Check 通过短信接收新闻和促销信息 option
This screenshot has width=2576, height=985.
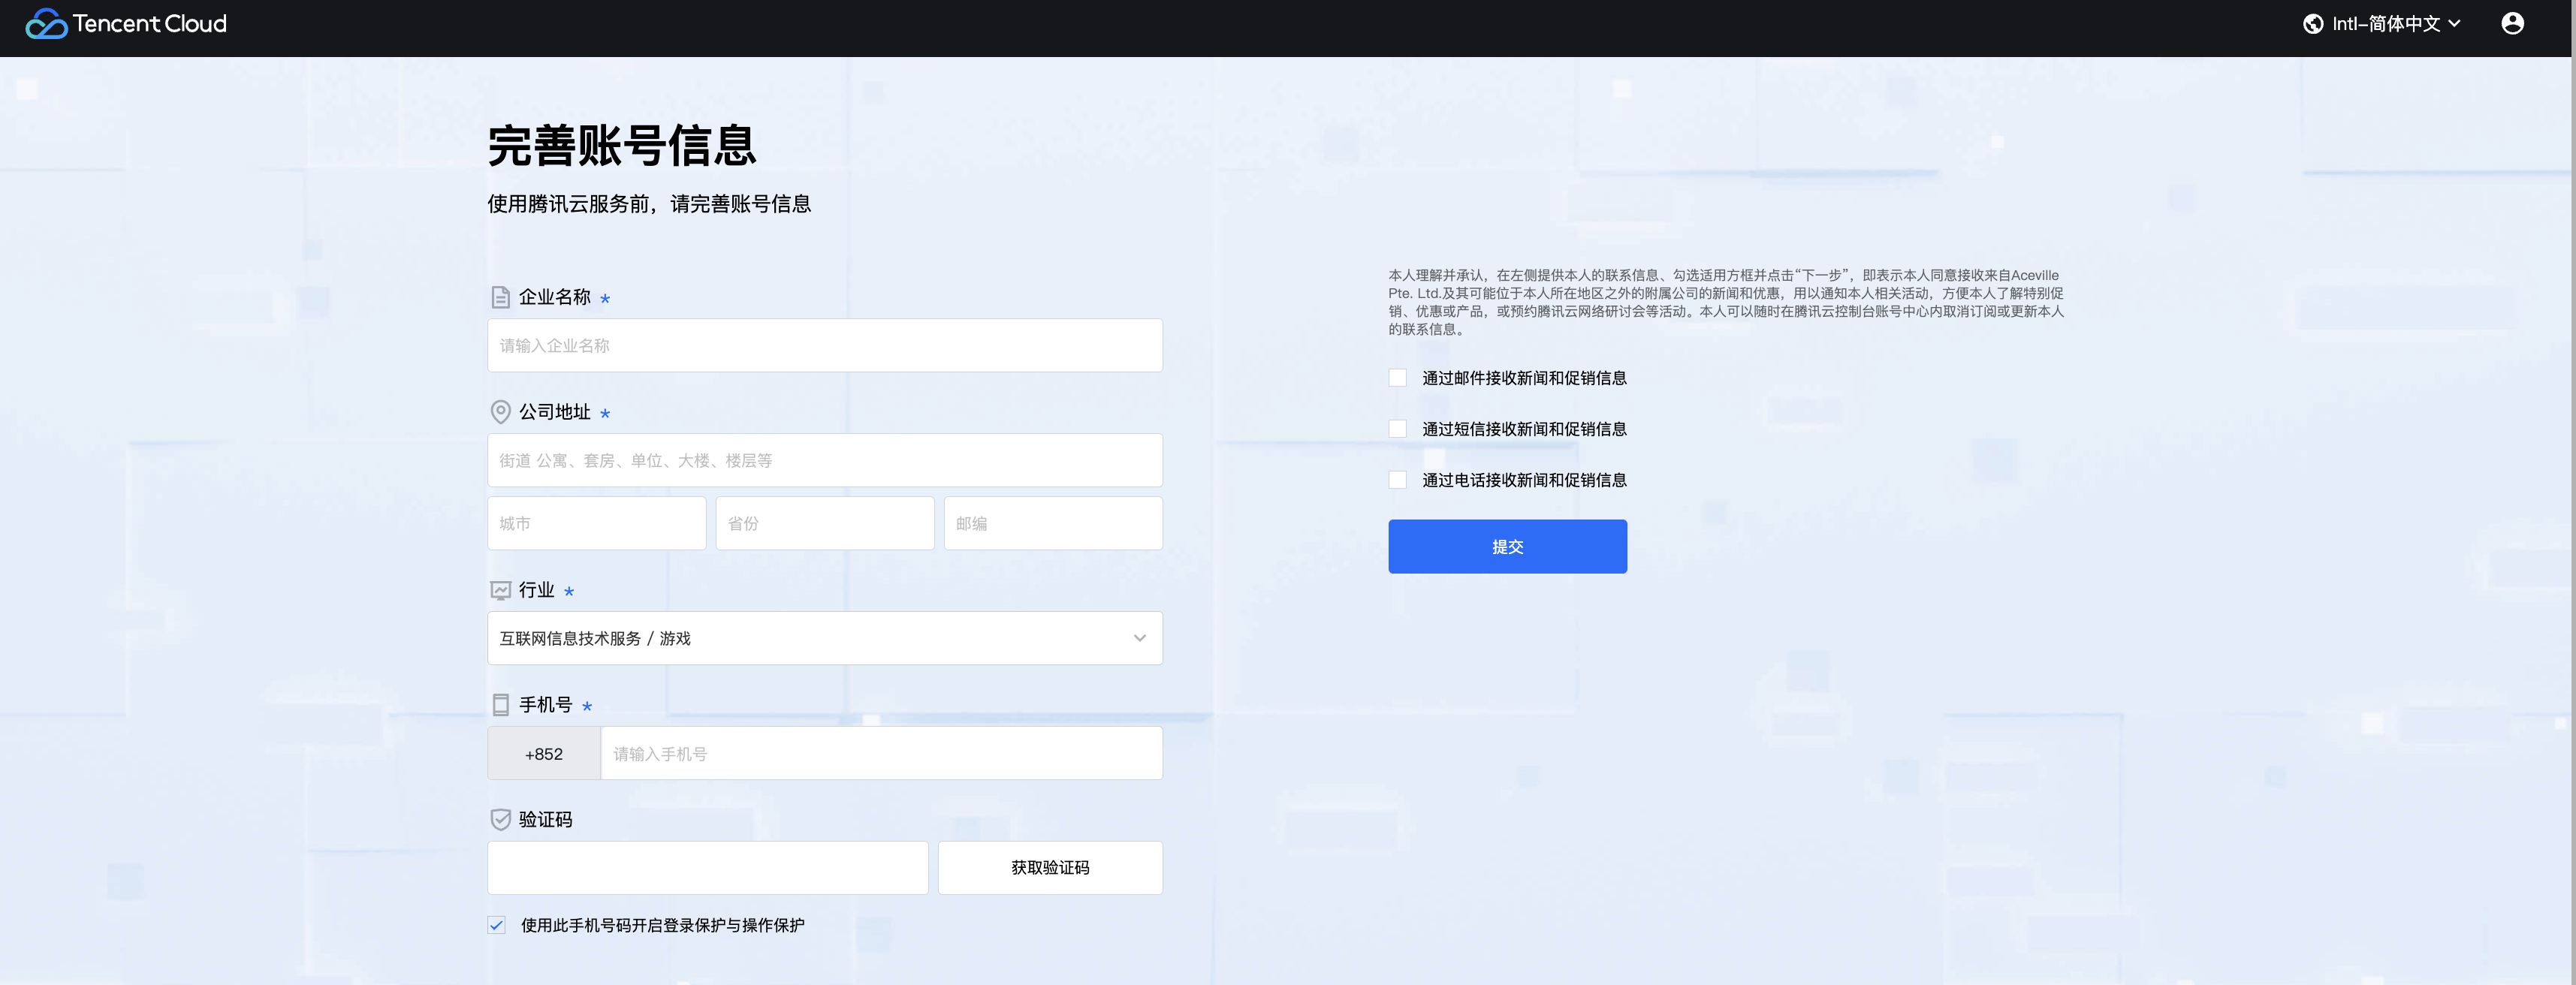tap(1397, 429)
